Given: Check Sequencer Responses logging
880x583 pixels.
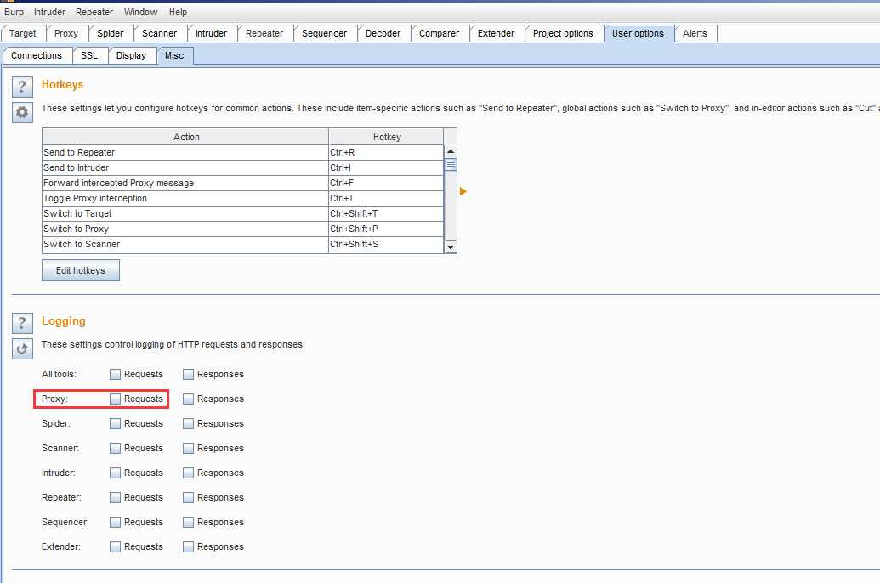Looking at the screenshot, I should (188, 523).
